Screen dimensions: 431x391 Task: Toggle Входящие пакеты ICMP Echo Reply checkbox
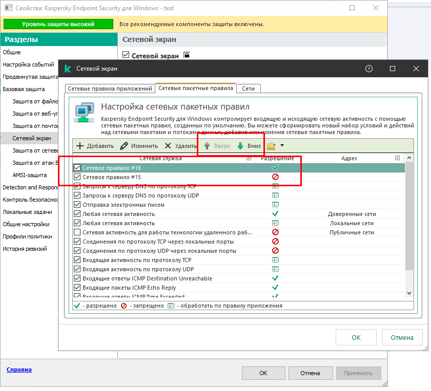click(77, 288)
